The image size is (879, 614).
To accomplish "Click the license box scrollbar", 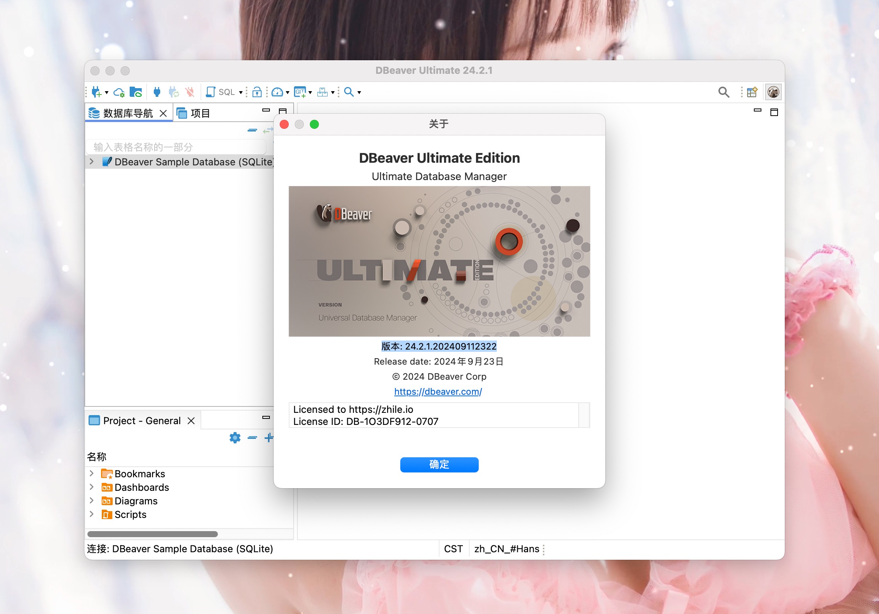I will point(584,415).
